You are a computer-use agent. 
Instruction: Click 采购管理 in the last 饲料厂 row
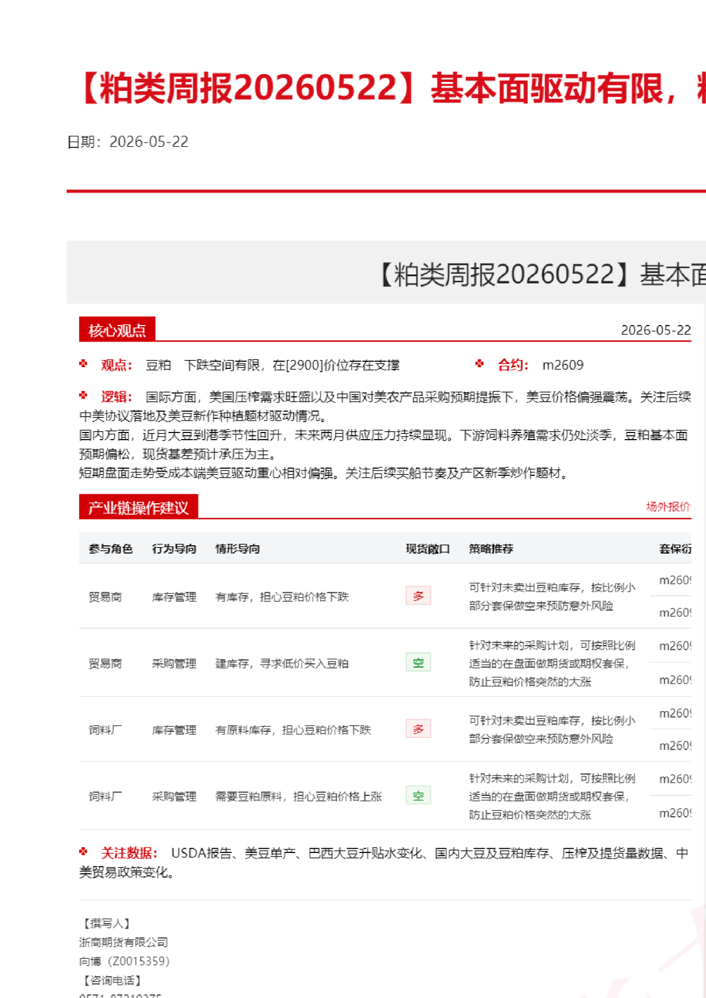(174, 797)
